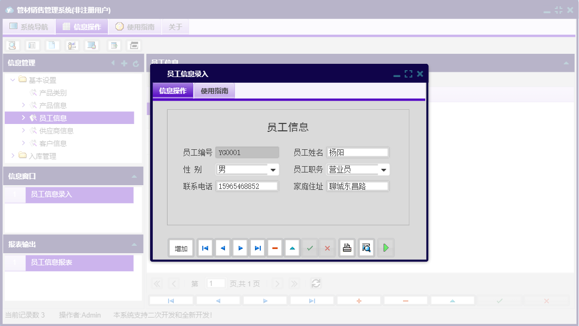579x326 pixels.
Task: Delete current record using the red minus icon
Action: [274, 247]
